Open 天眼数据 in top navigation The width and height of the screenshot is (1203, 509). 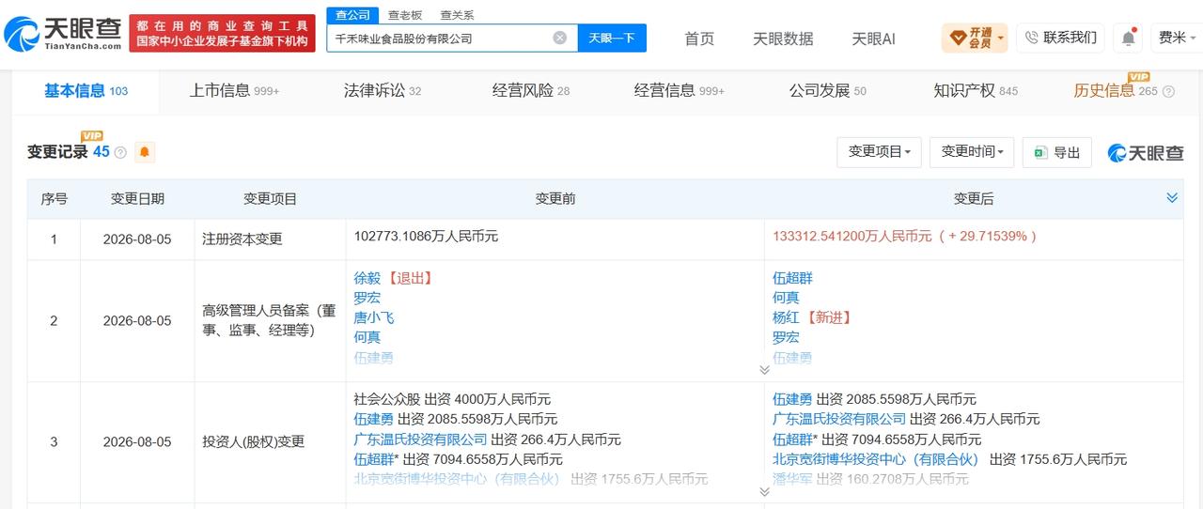pos(783,39)
